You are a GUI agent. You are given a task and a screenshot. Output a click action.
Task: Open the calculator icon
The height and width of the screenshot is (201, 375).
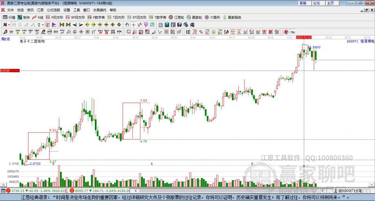pos(167,25)
